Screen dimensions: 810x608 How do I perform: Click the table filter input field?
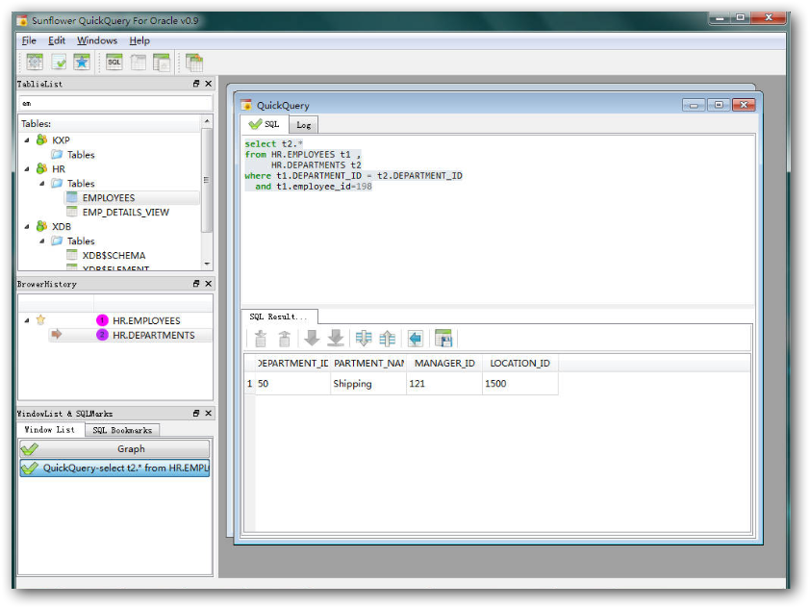tap(115, 103)
